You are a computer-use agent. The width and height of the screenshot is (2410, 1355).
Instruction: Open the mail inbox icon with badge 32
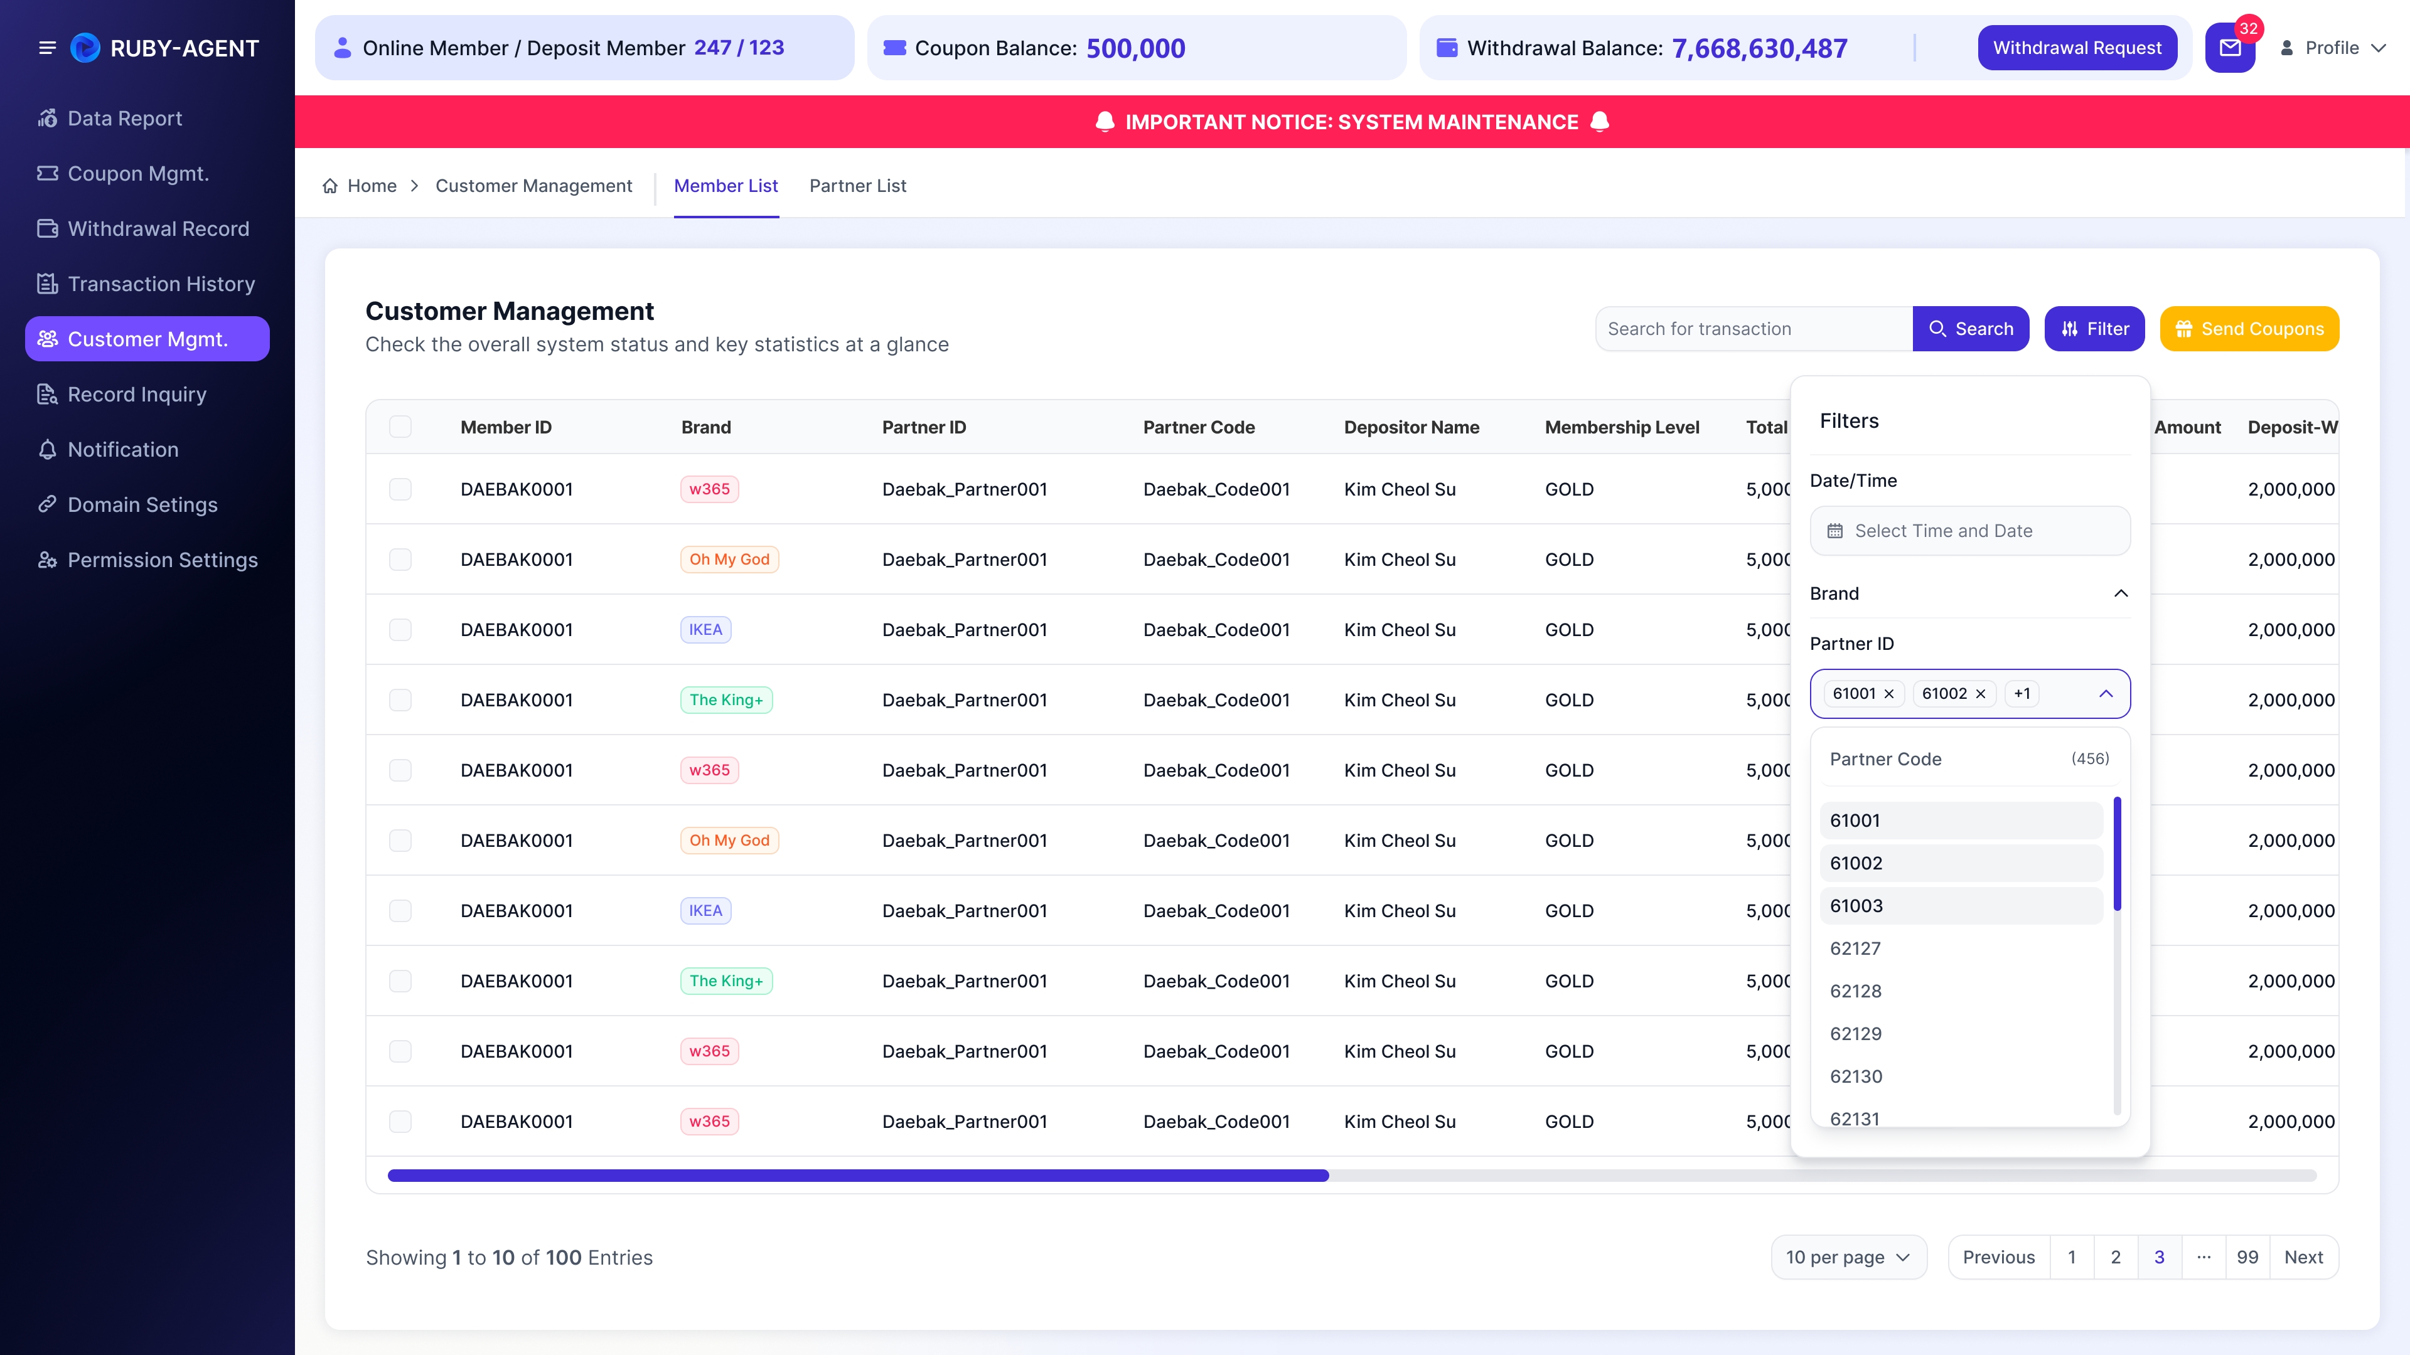(2231, 48)
